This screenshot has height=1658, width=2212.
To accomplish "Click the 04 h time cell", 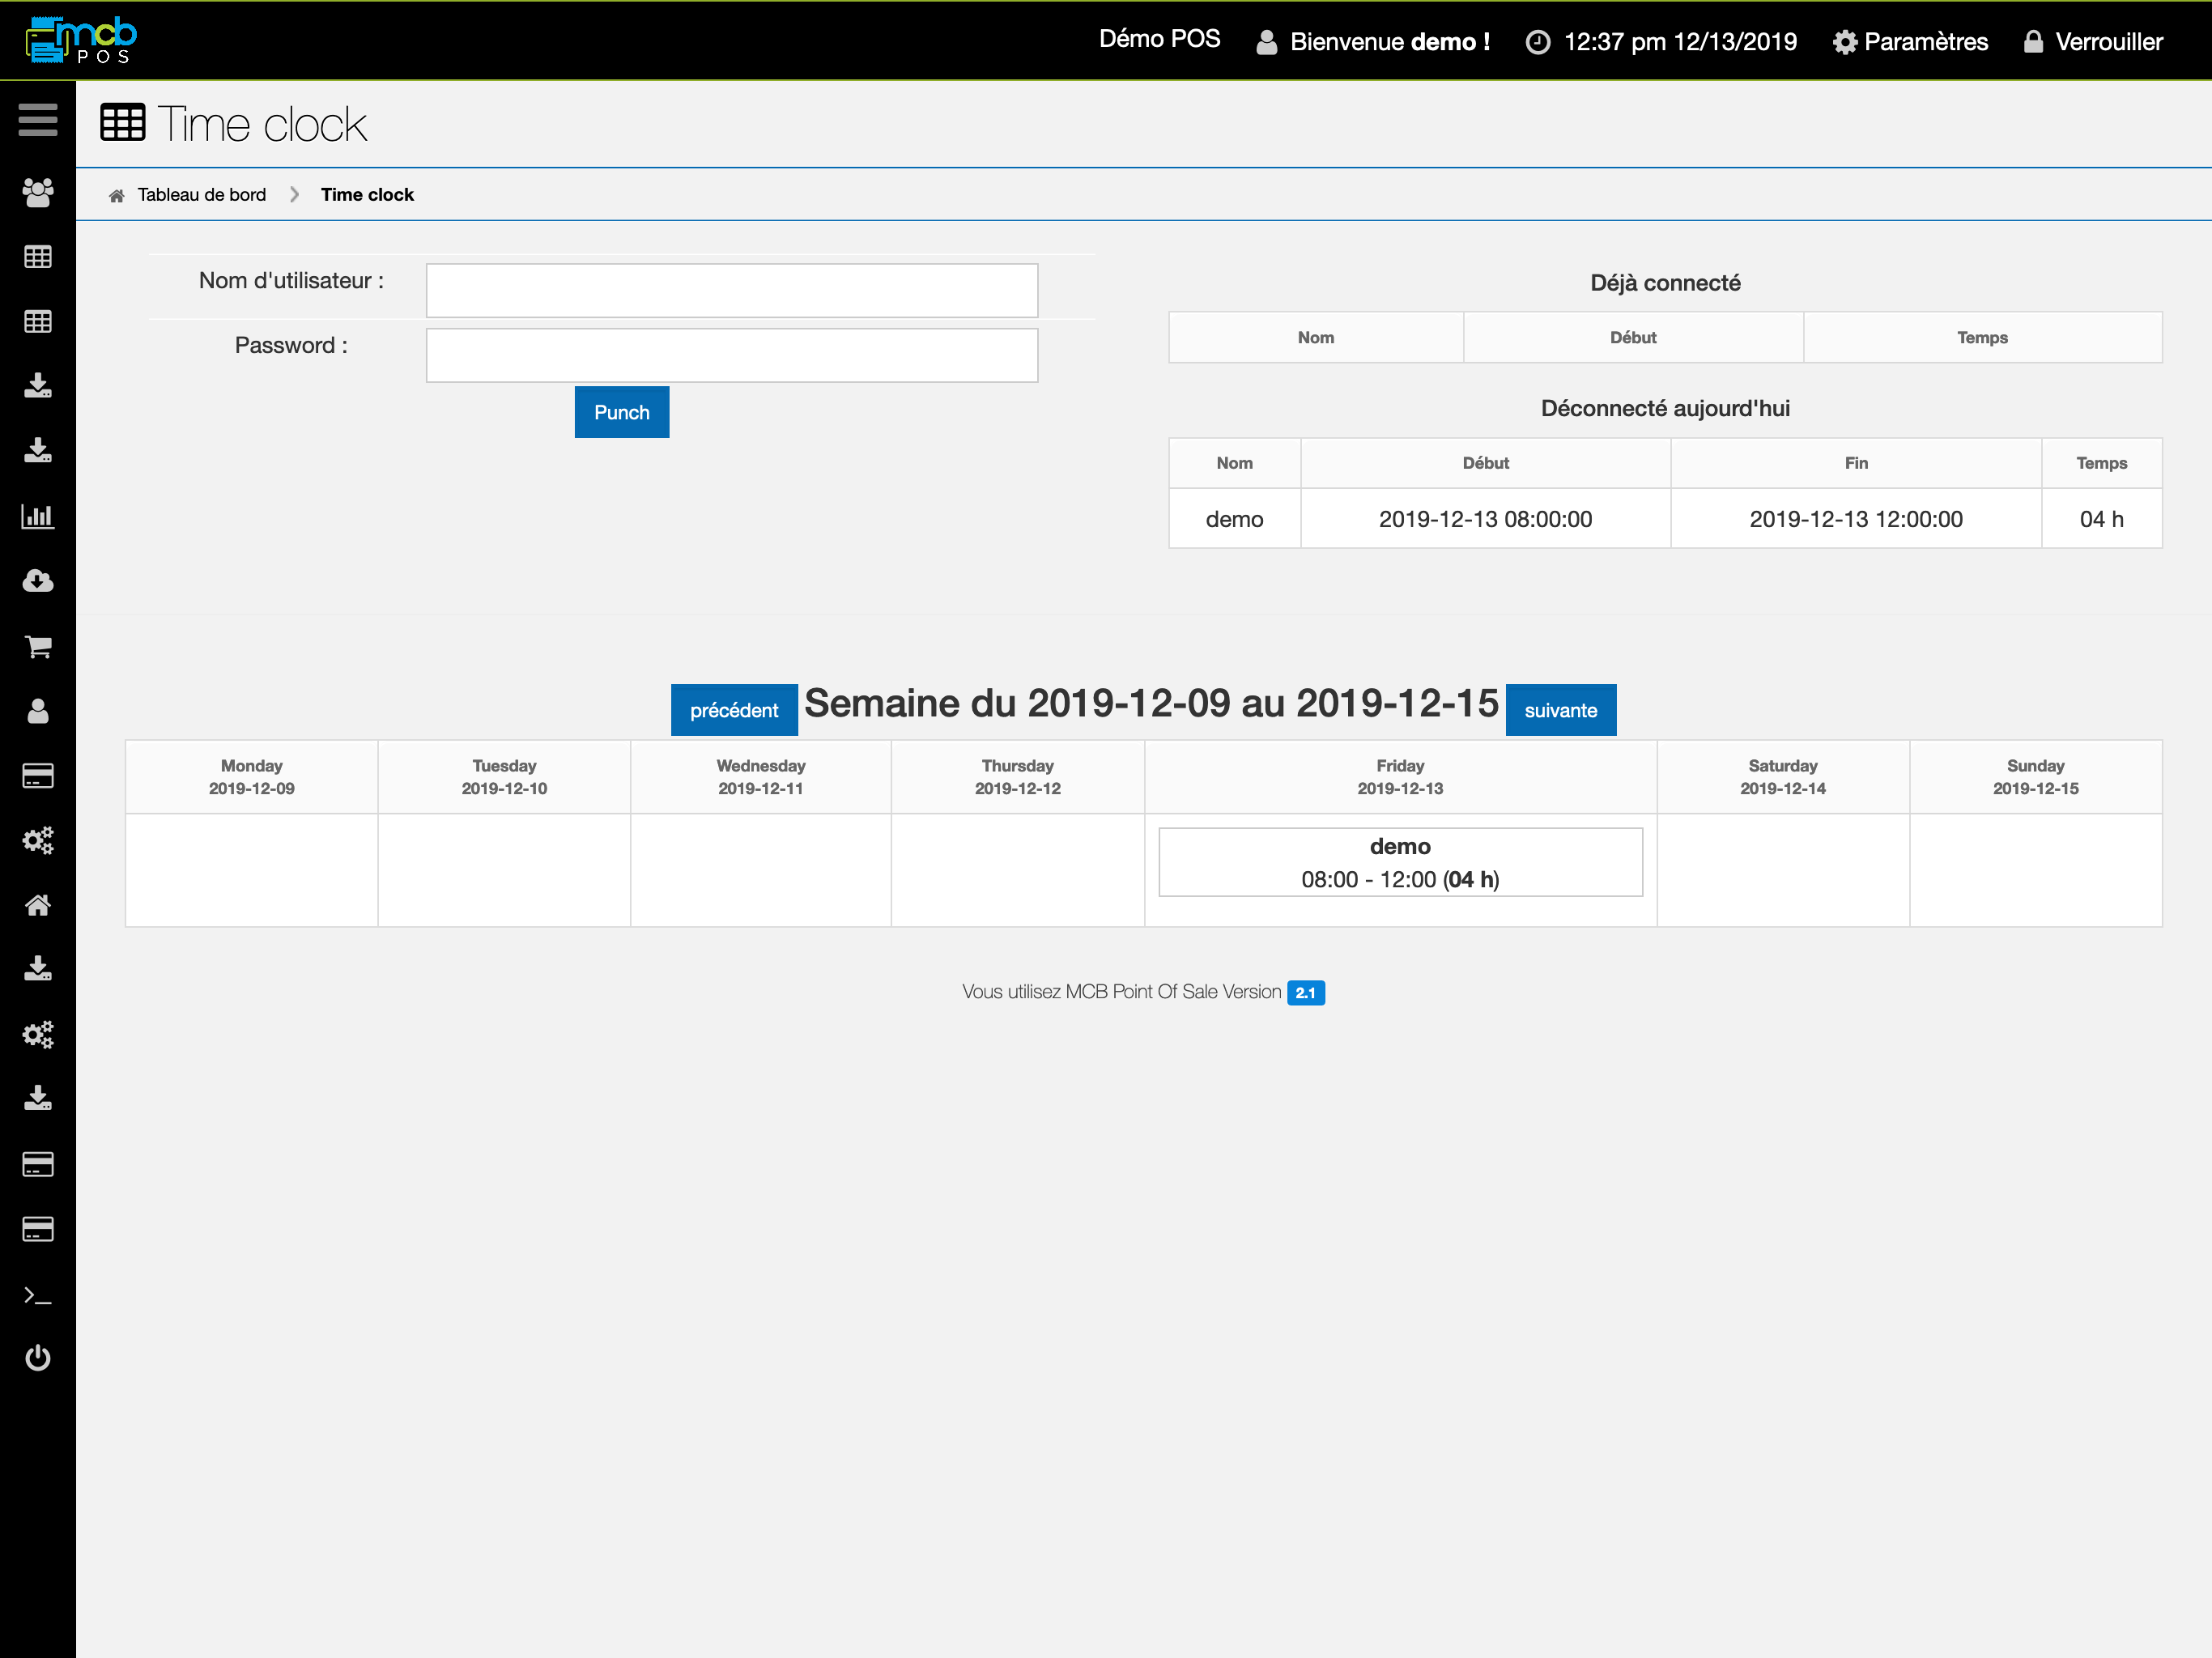I will [2101, 519].
